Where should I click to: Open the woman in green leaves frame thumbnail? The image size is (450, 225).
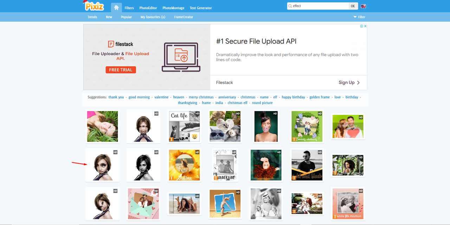348,165
